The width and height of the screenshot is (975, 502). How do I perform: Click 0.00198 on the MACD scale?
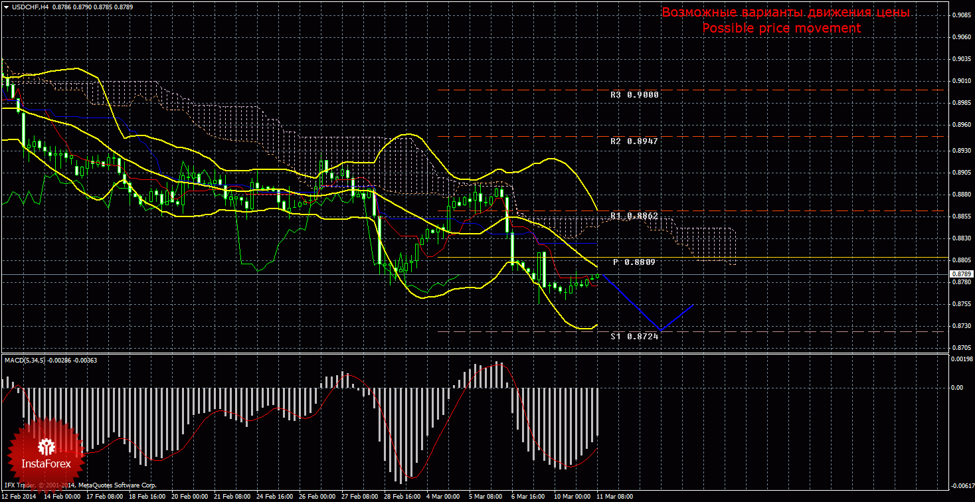pyautogui.click(x=962, y=359)
